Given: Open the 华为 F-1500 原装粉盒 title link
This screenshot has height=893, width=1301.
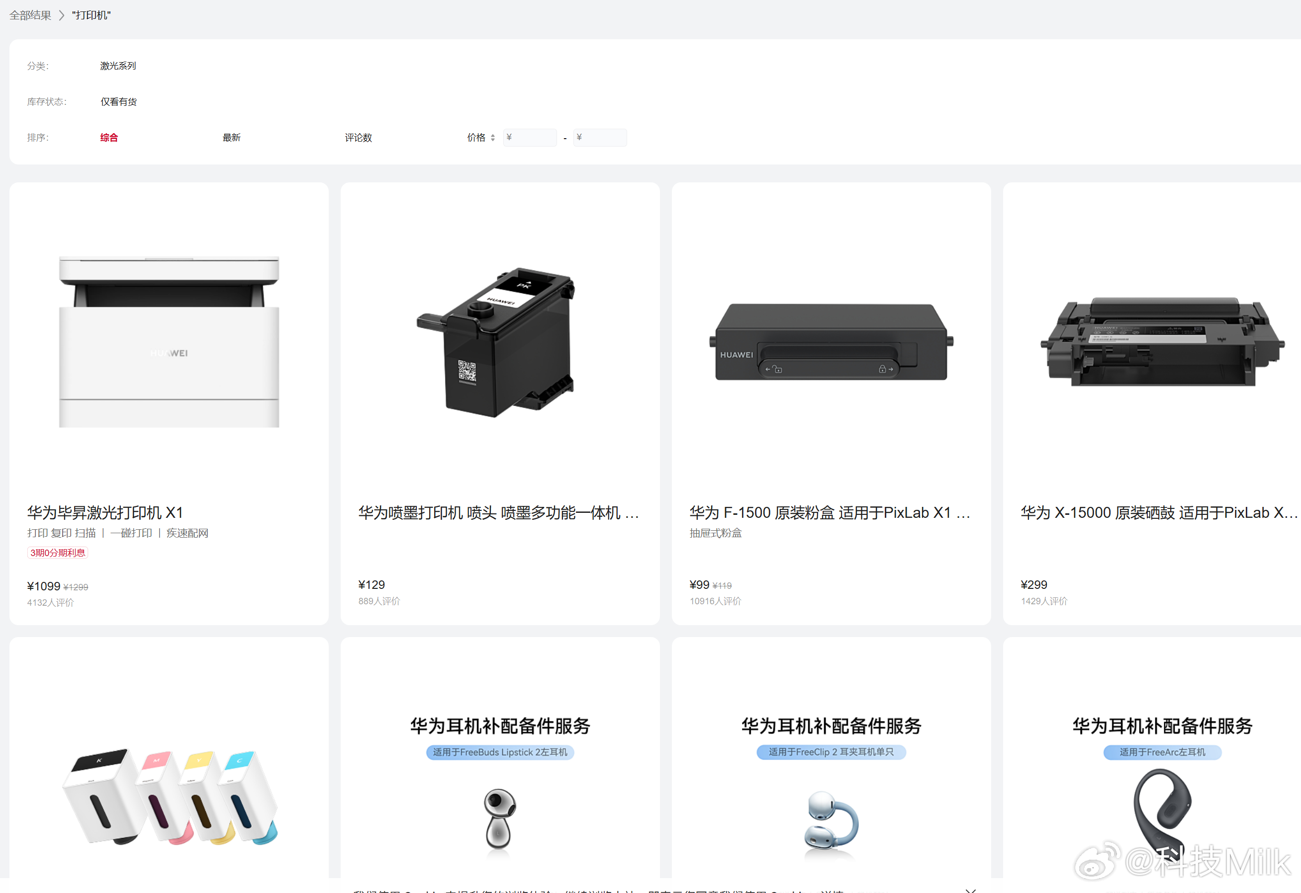Looking at the screenshot, I should (x=830, y=512).
